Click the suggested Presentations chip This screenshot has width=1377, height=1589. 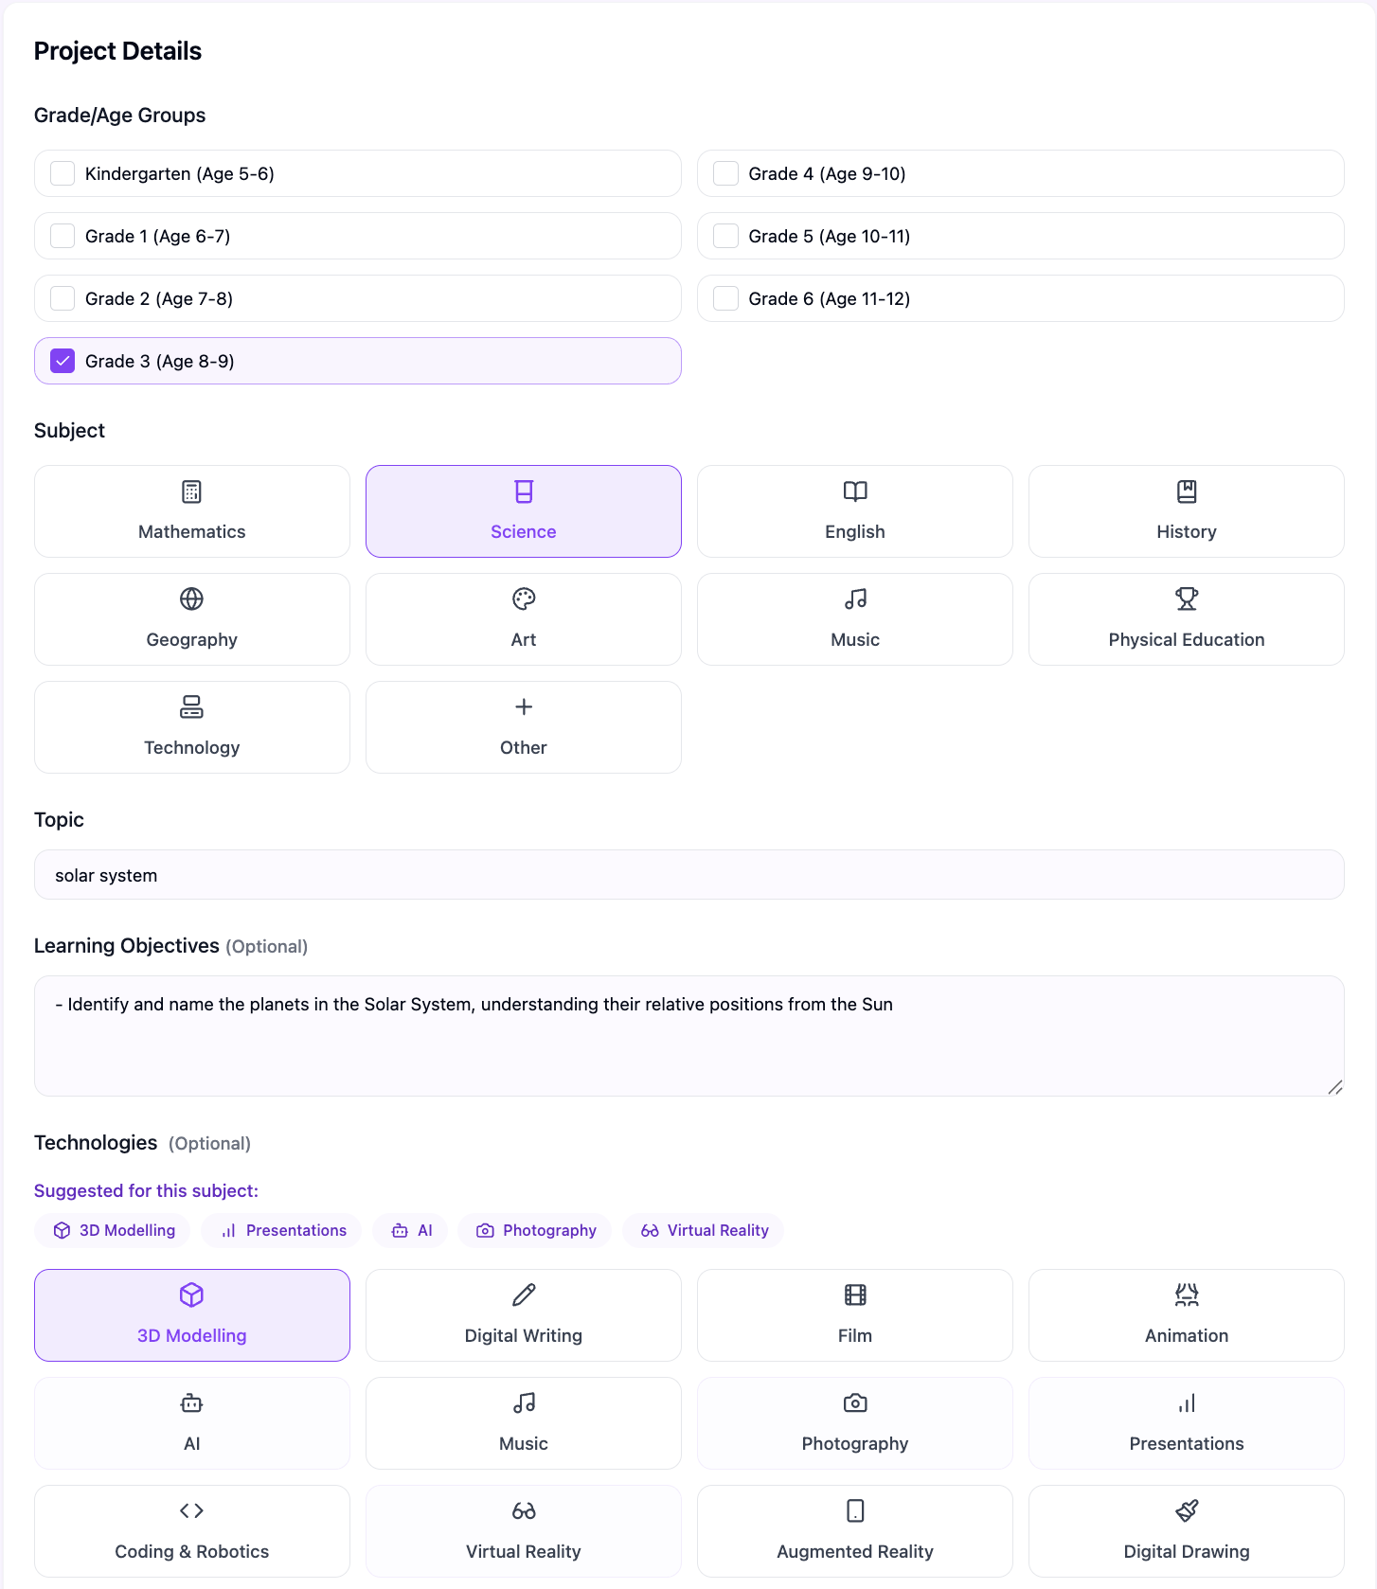coord(282,1230)
